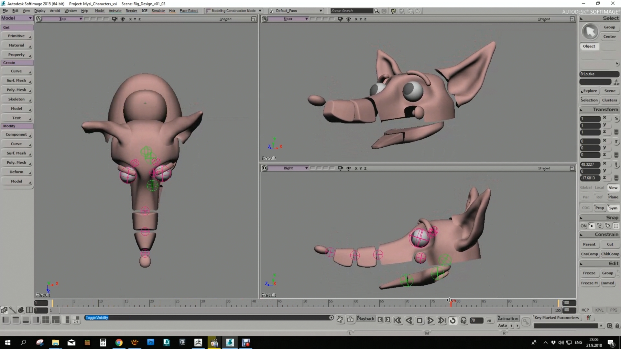
Task: Toggle snap to grid icon
Action: tap(616, 226)
